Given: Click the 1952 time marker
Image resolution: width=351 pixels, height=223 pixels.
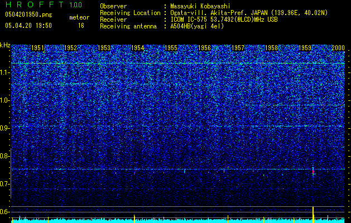Looking at the screenshot, I should click(x=71, y=48).
